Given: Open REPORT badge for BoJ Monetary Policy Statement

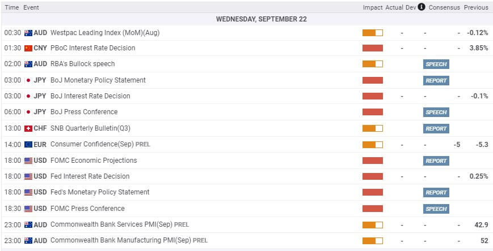Looking at the screenshot, I should click(436, 80).
